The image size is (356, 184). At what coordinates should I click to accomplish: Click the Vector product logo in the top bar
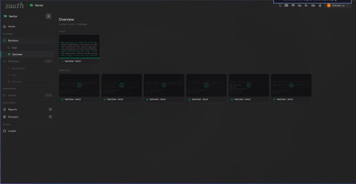(x=36, y=5)
